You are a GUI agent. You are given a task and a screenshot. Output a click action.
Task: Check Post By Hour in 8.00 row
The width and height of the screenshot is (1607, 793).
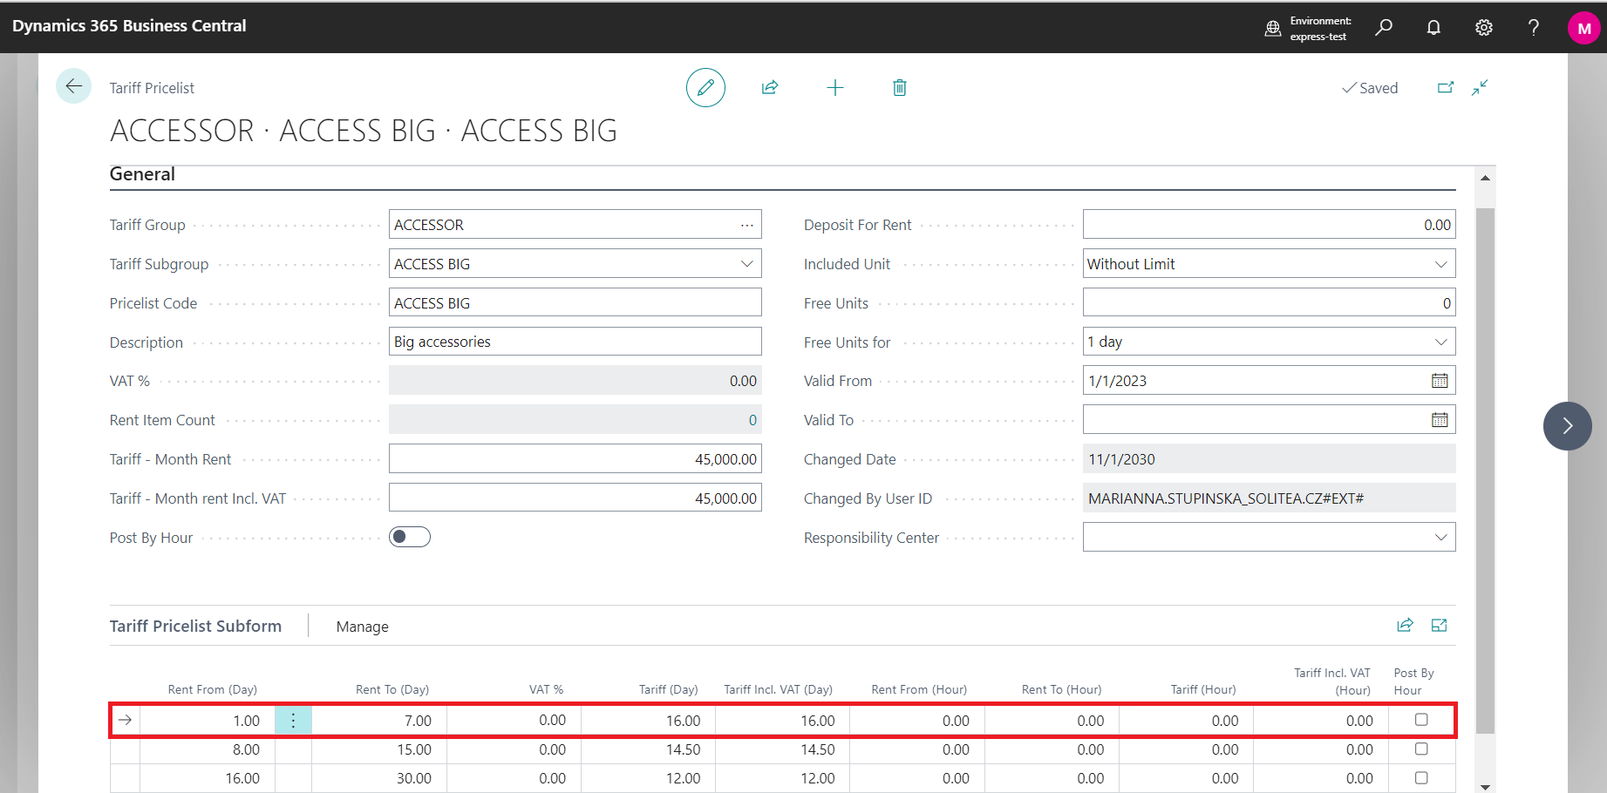tap(1421, 749)
